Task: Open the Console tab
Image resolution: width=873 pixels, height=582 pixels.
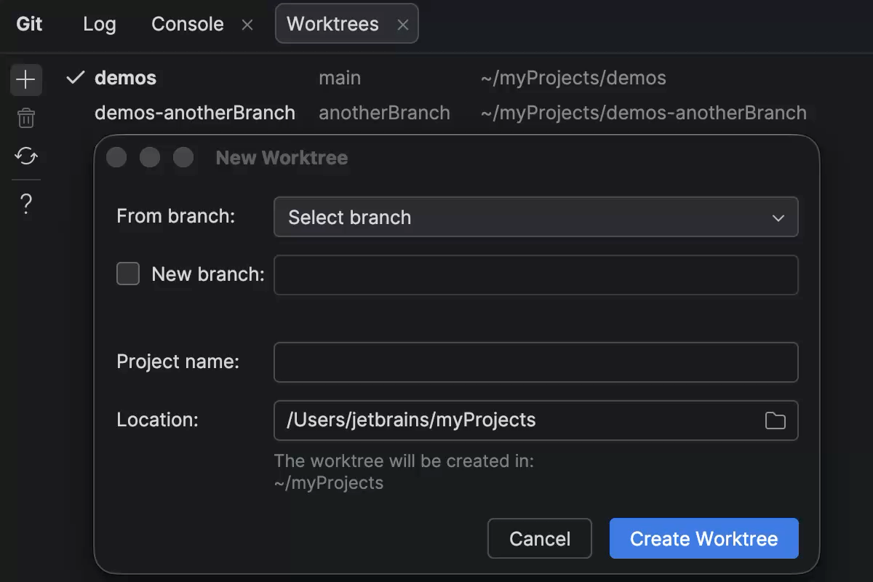Action: [x=187, y=24]
